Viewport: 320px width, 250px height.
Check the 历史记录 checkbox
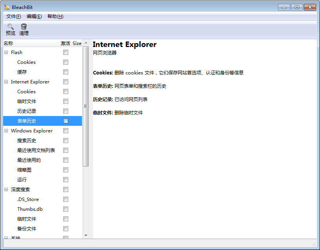pos(66,111)
